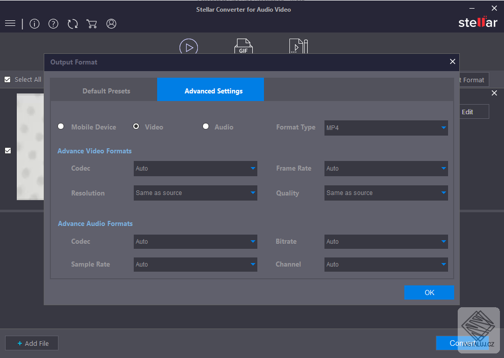
Task: Switch to the Default Presets tab
Action: (104, 89)
